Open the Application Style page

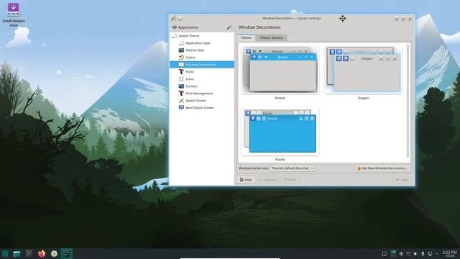(x=202, y=43)
